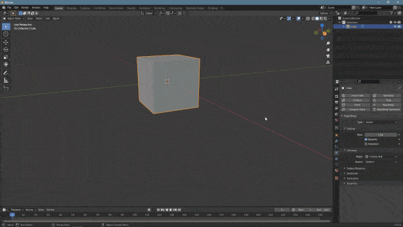Select the Move tool
Screen dimensions: 403x227
(x=6, y=42)
